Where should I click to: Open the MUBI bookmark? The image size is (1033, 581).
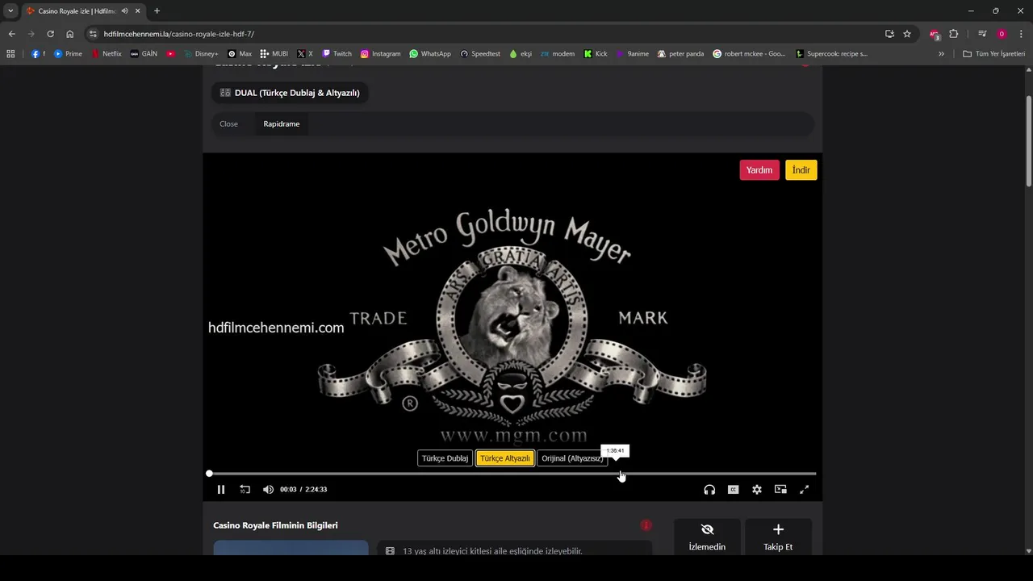(274, 54)
